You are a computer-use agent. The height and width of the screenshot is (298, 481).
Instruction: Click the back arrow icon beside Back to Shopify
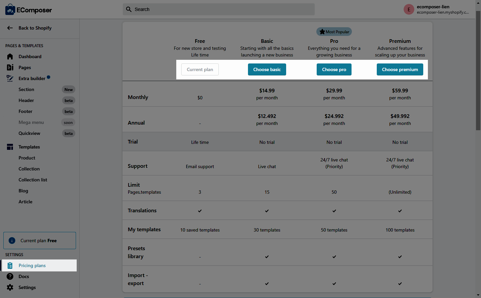10,28
